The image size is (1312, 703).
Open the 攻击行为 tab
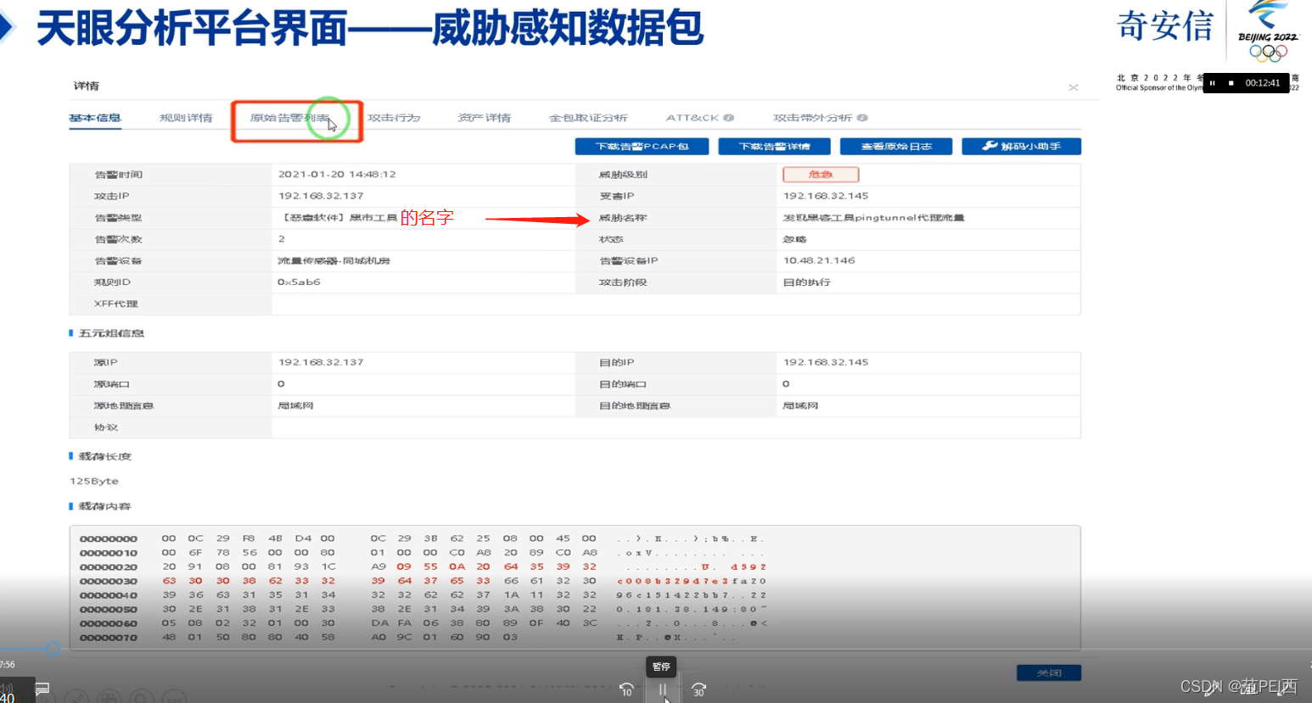(x=394, y=118)
